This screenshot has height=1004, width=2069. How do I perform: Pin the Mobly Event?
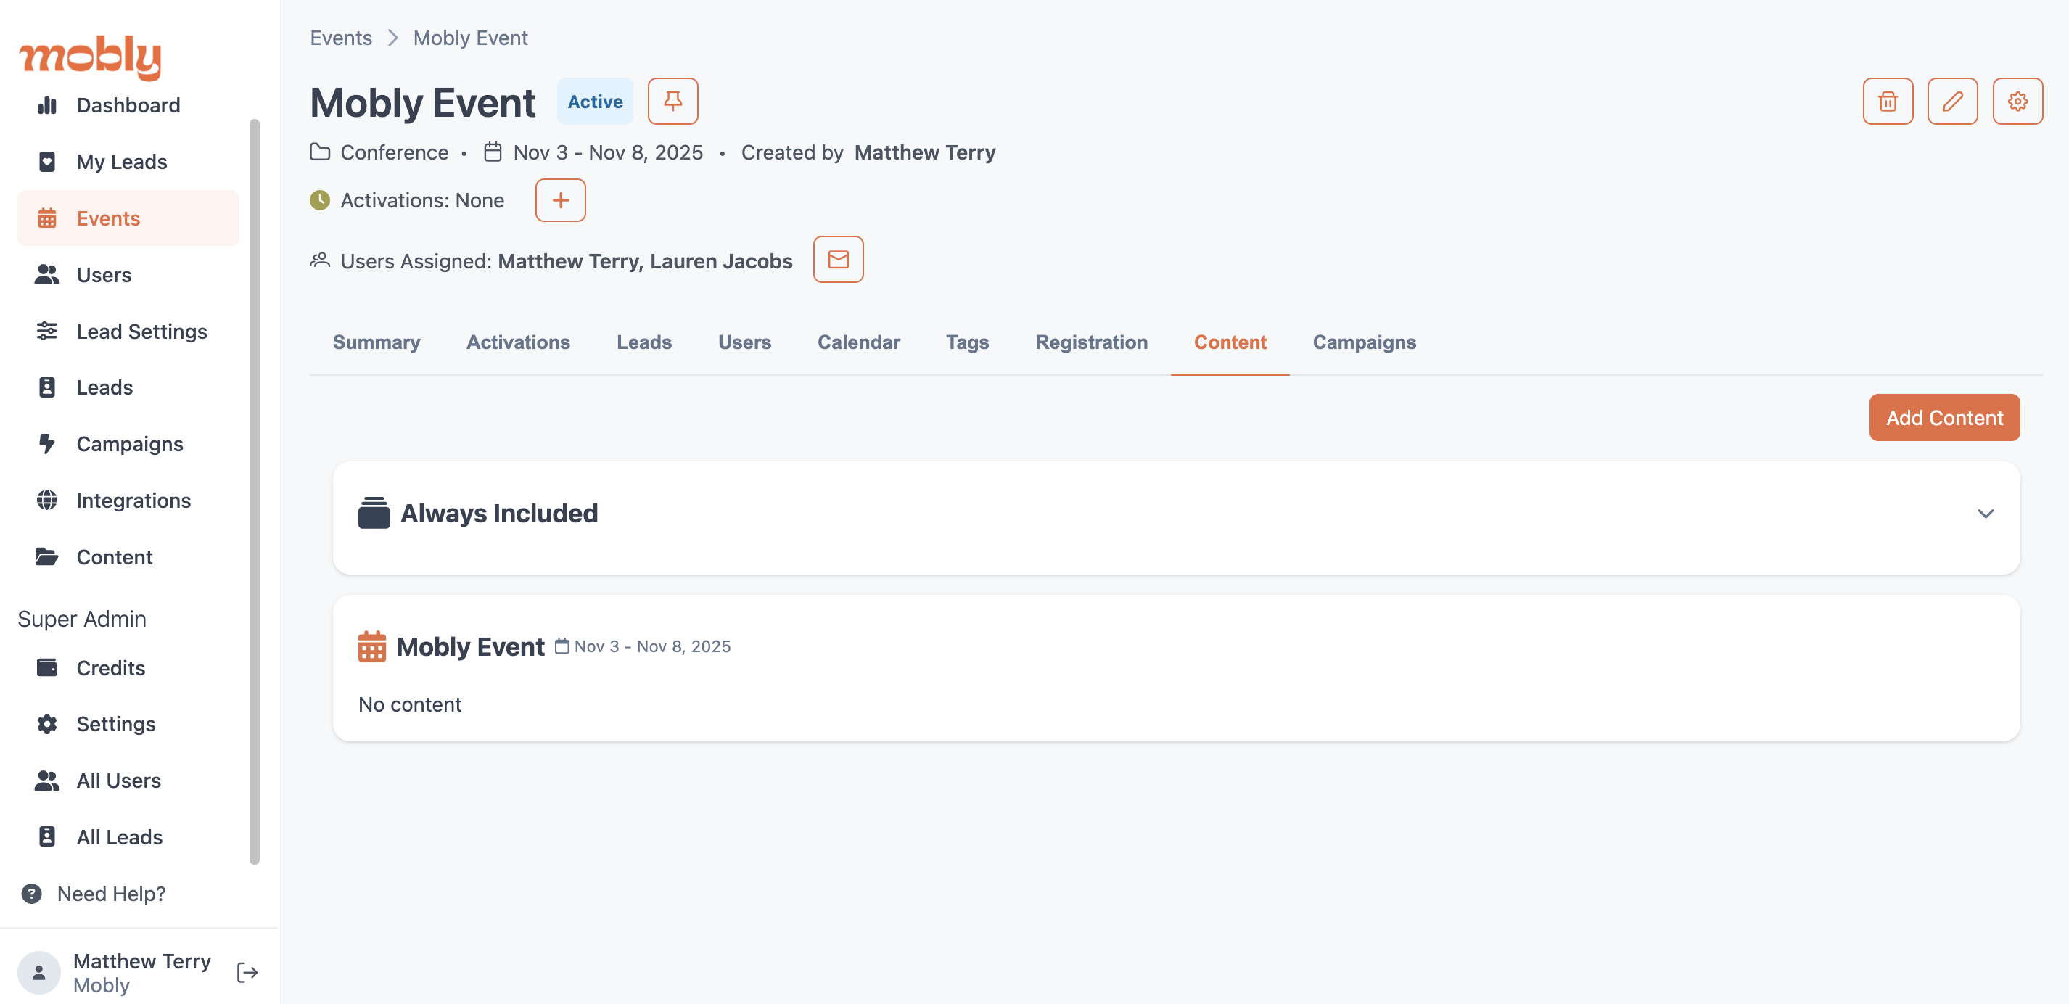click(672, 102)
